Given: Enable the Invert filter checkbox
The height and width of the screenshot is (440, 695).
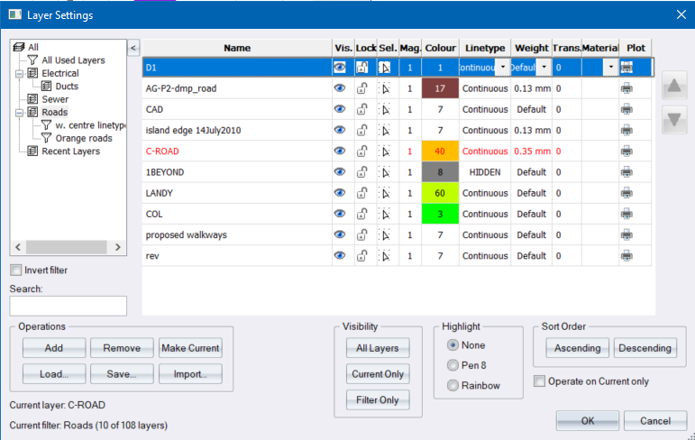Looking at the screenshot, I should [x=15, y=270].
